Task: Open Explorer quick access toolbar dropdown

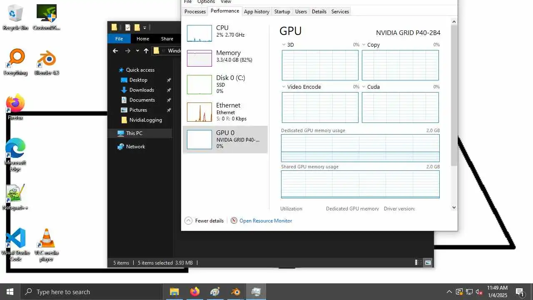Action: (144, 28)
